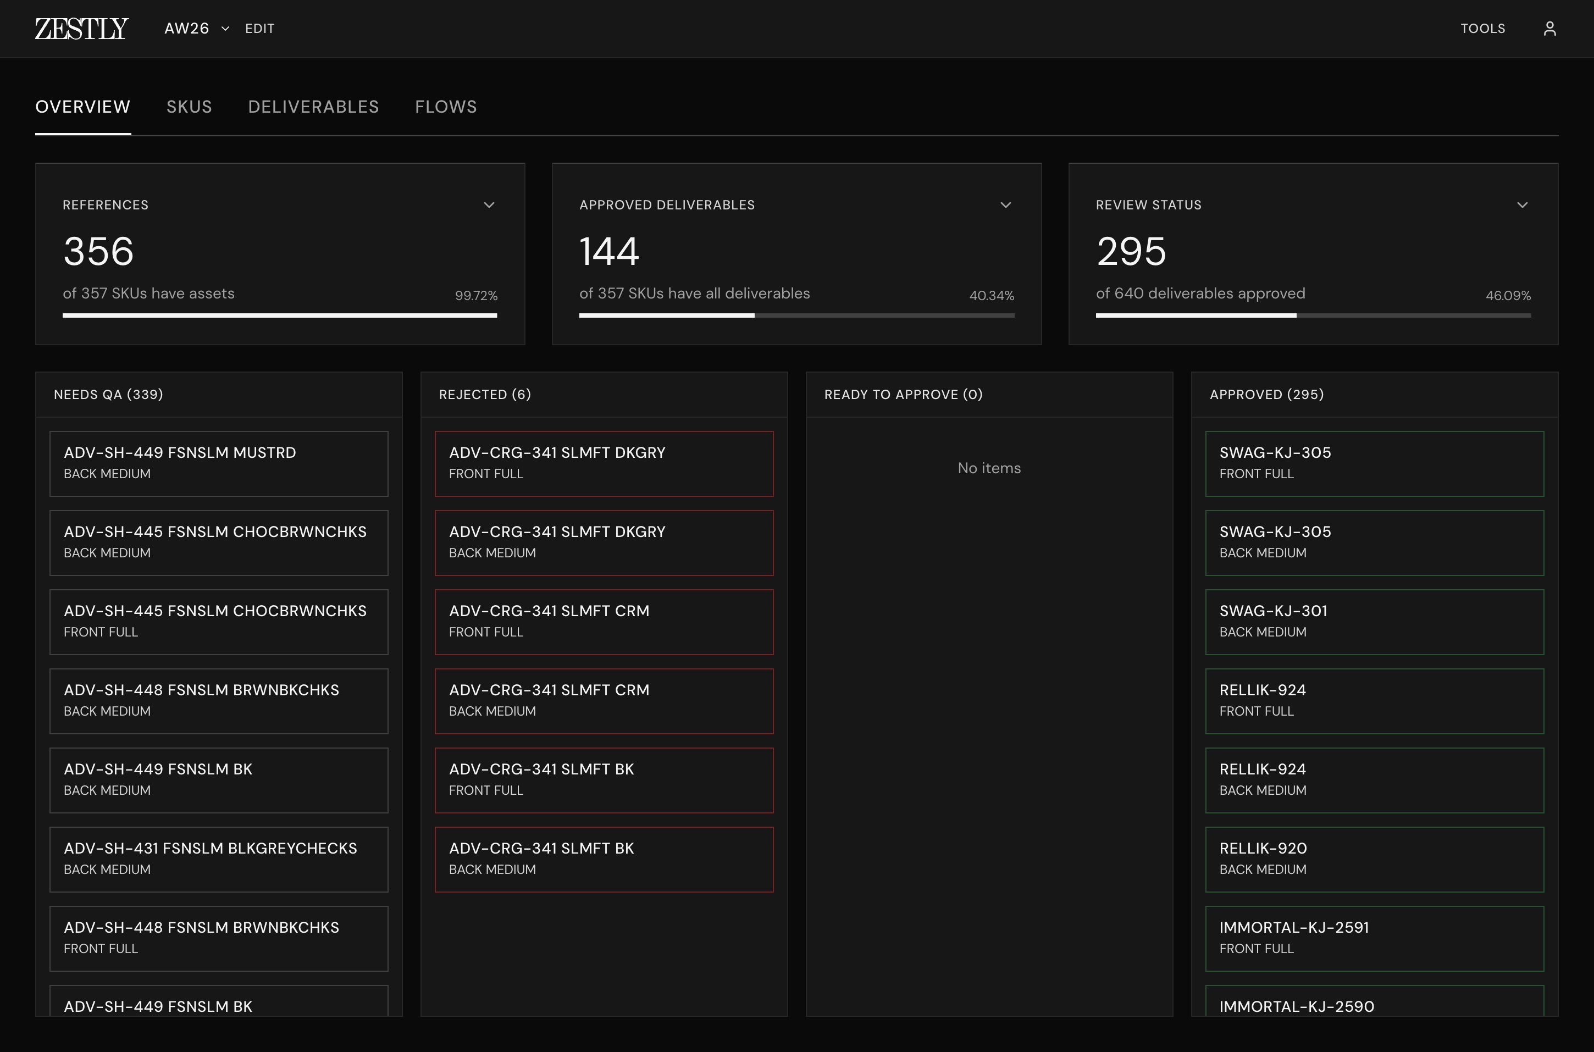Screen dimensions: 1594x1052
Task: Open the user profile icon
Action: coord(1549,28)
